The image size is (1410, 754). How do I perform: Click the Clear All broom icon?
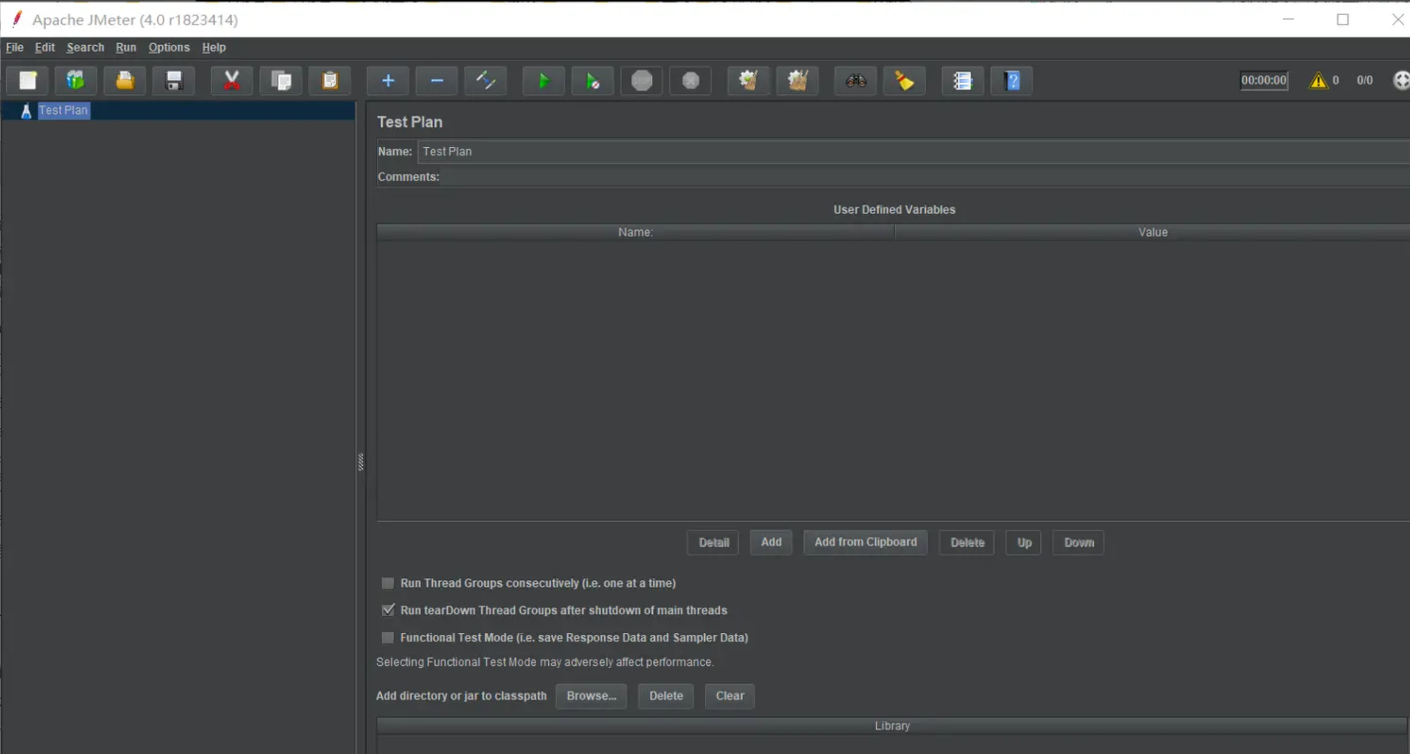(x=797, y=81)
